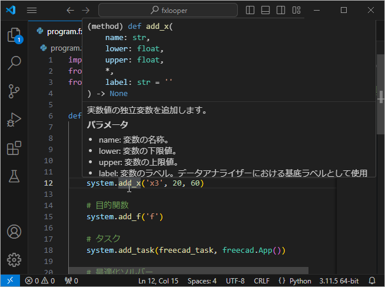The width and height of the screenshot is (385, 287).
Task: Click the errors and warnings status indicator
Action: [x=40, y=281]
